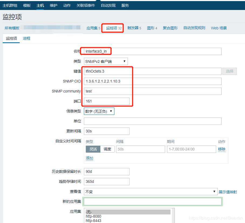The width and height of the screenshot is (245, 223).
Task: Click the 间隔 field with 50s placeholder
Action: tap(141, 149)
